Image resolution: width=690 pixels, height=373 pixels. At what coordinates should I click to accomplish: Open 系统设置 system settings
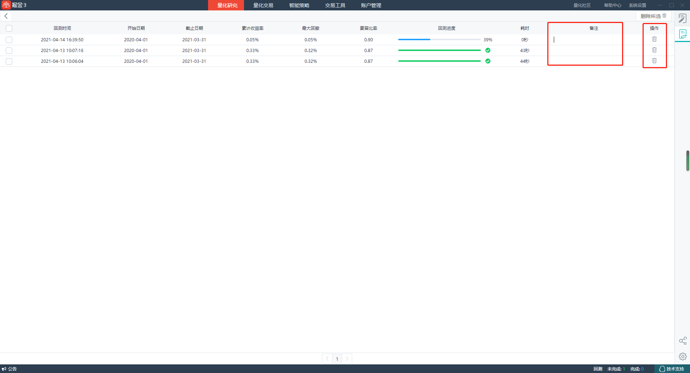coord(638,5)
